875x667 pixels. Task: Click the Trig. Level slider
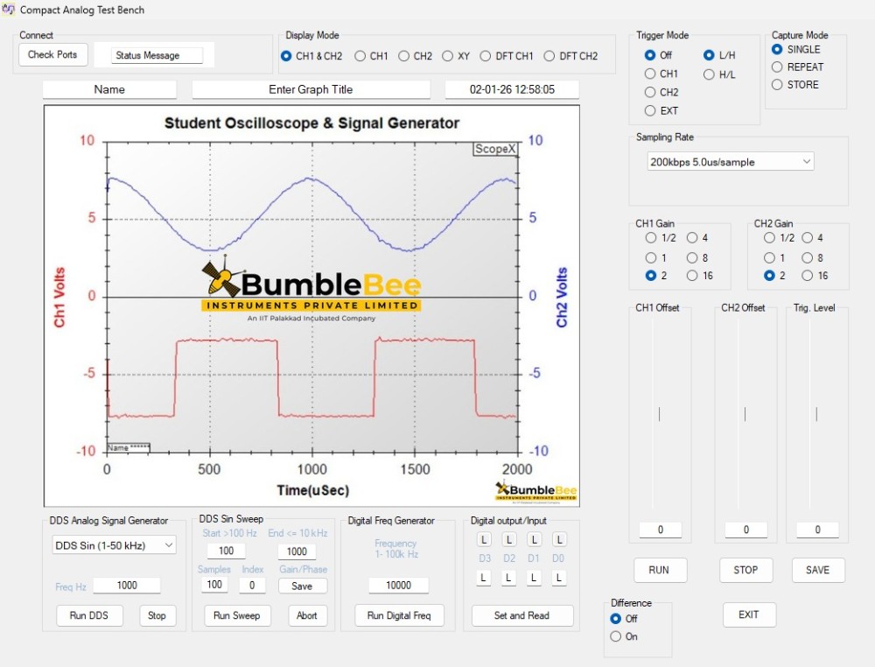[818, 411]
